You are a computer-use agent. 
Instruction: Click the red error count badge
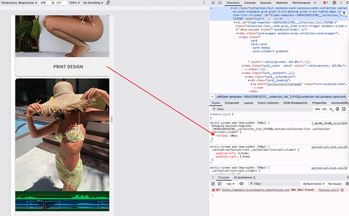pyautogui.click(x=326, y=3)
